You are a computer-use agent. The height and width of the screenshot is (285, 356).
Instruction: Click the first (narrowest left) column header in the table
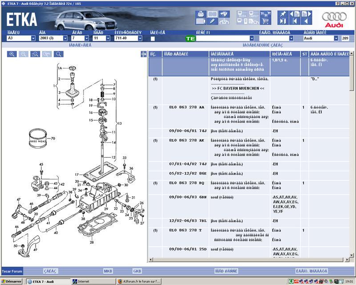(x=155, y=54)
